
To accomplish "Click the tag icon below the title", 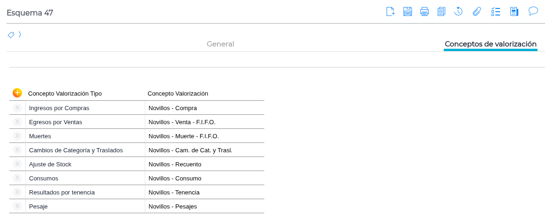I will 11,35.
